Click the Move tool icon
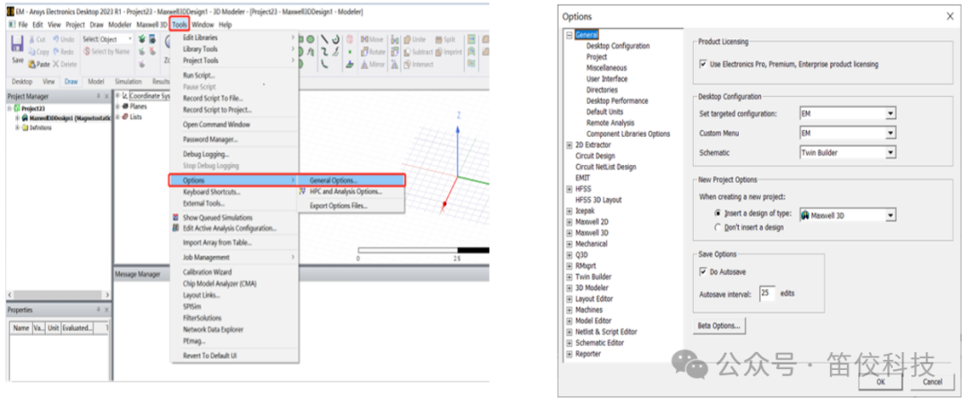 [x=364, y=39]
